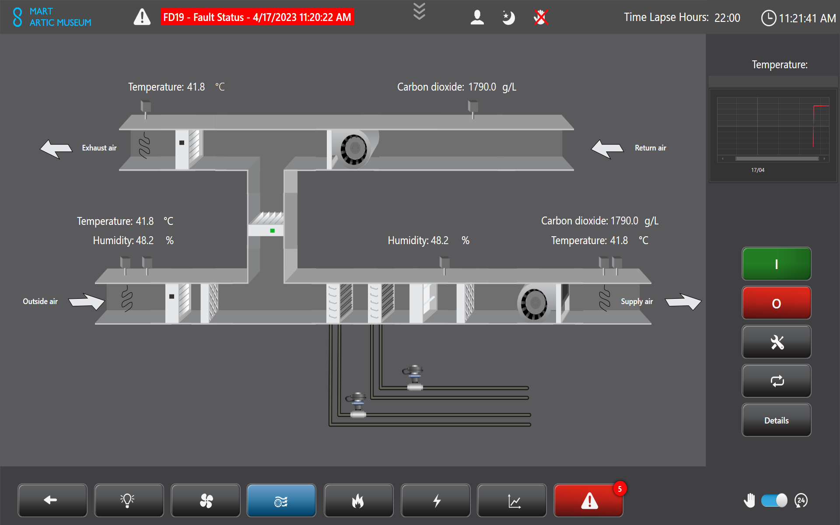Open the trends chart section

pyautogui.click(x=512, y=500)
